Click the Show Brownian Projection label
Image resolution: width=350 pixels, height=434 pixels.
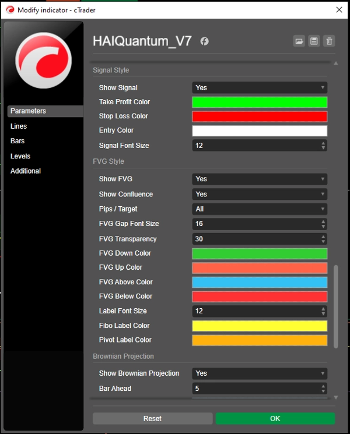coord(139,373)
